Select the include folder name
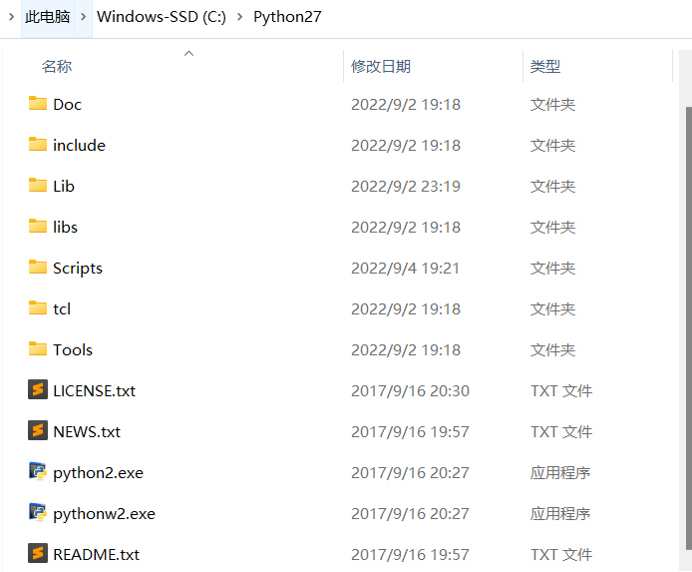This screenshot has height=572, width=692. coord(80,146)
